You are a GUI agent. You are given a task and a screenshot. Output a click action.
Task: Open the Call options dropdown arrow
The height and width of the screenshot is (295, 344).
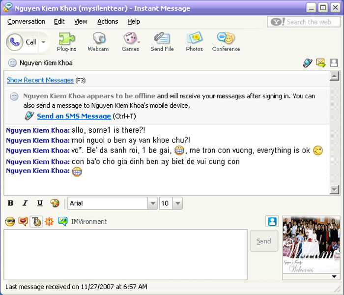pos(43,42)
